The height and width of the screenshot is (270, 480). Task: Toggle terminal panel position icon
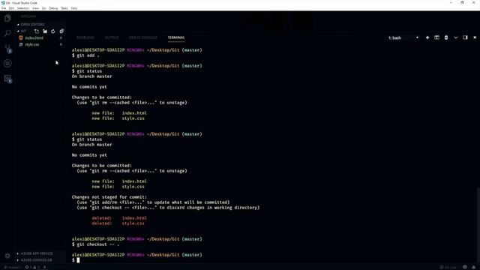point(465,37)
